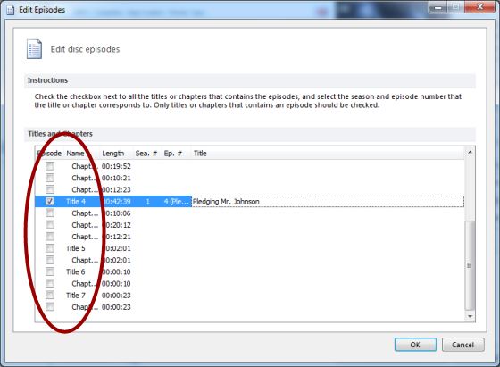Select the Title 7 row
This screenshot has width=500, height=367.
(249, 296)
